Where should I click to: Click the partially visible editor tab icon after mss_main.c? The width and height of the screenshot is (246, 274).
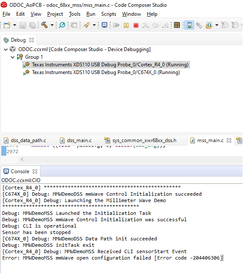click(239, 140)
